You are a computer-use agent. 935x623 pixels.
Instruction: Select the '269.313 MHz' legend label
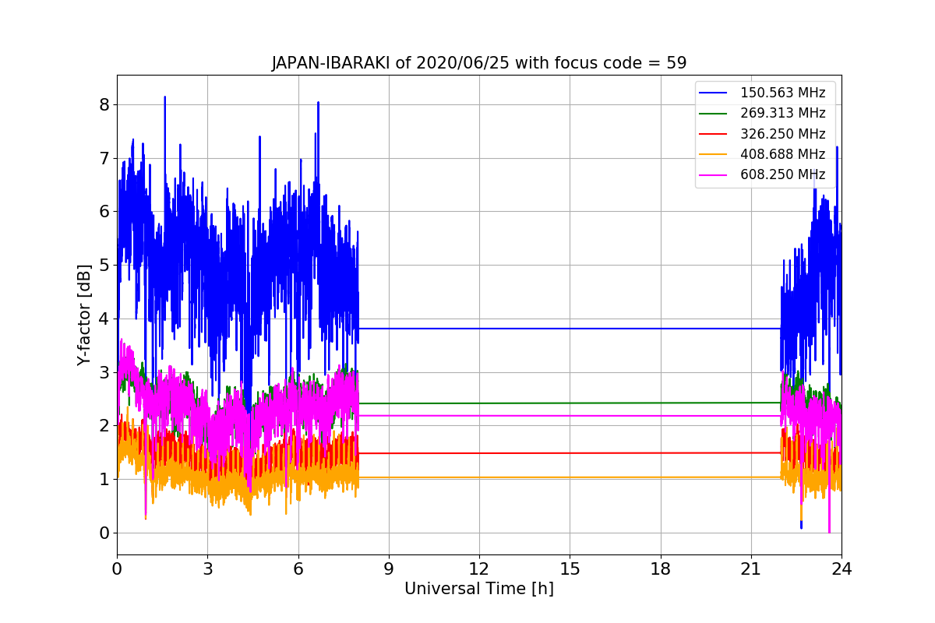tap(782, 114)
